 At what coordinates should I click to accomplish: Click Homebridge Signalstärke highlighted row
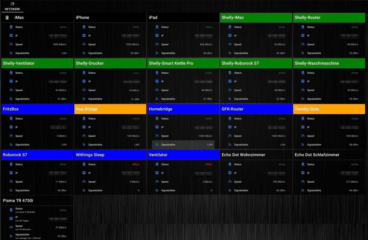coord(183,144)
